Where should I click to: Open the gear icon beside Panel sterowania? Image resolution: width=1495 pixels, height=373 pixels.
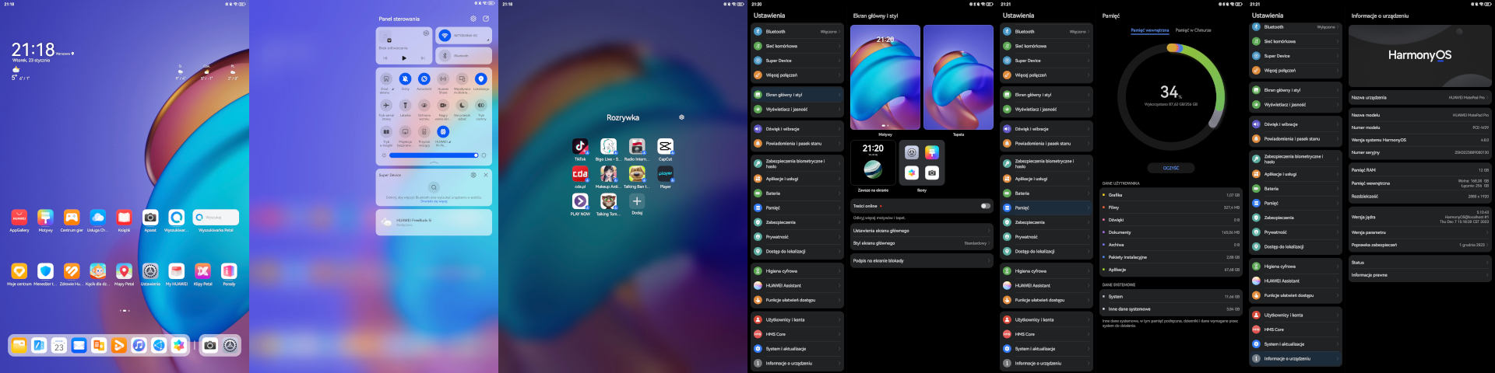click(x=473, y=19)
